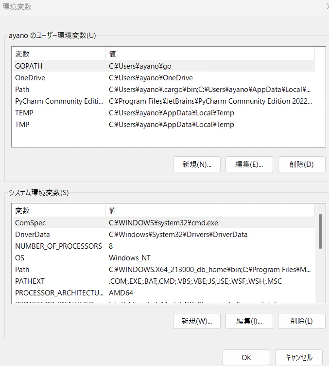Click value AMD64
Image resolution: width=329 pixels, height=366 pixels.
tap(121, 293)
